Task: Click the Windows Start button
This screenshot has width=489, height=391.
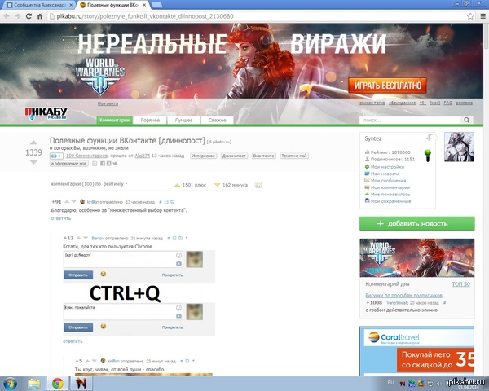Action: [x=11, y=381]
